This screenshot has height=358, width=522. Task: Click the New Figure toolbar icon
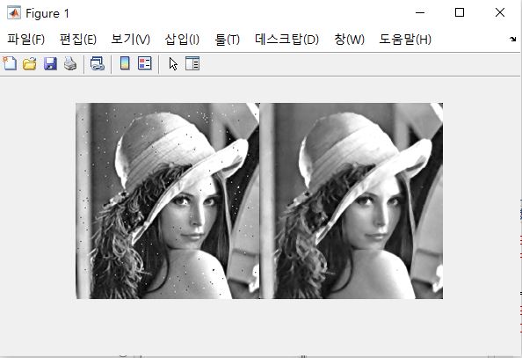tap(10, 63)
